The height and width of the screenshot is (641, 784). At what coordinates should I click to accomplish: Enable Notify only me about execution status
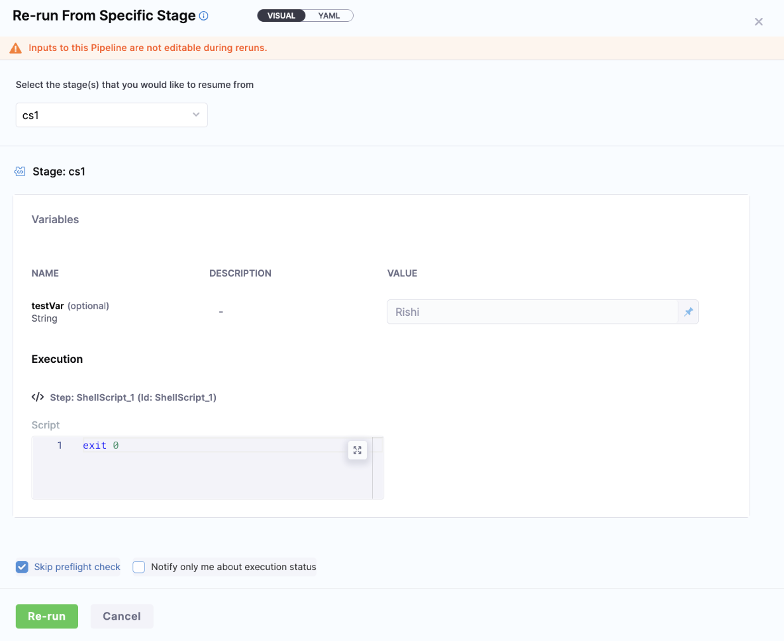pos(139,567)
